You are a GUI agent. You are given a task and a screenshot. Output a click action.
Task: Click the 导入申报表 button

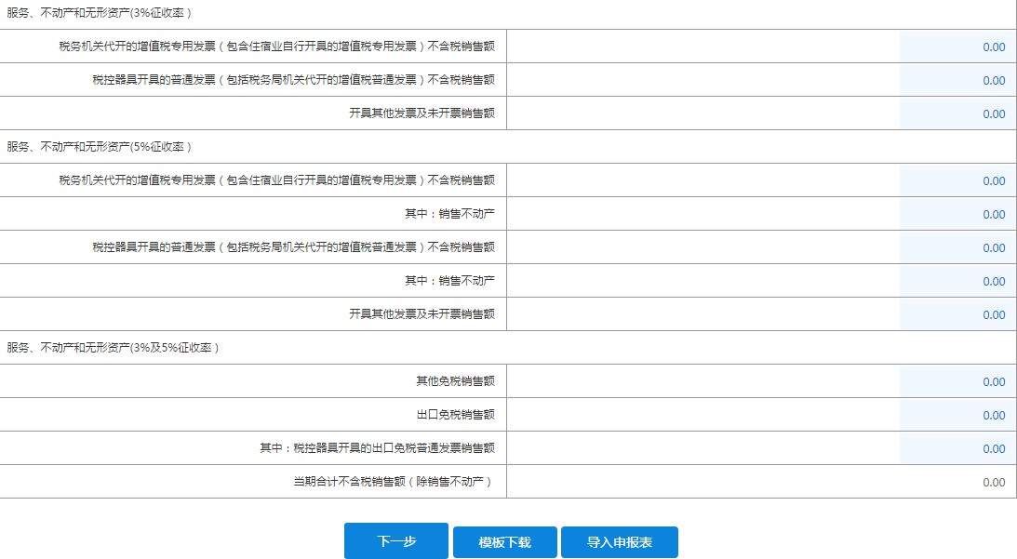tap(620, 541)
